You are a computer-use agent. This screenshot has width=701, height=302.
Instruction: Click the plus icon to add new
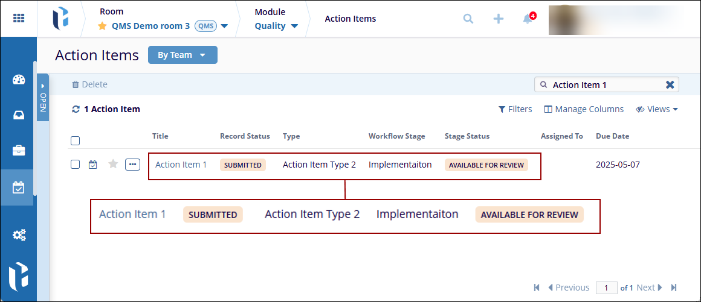pyautogui.click(x=498, y=19)
